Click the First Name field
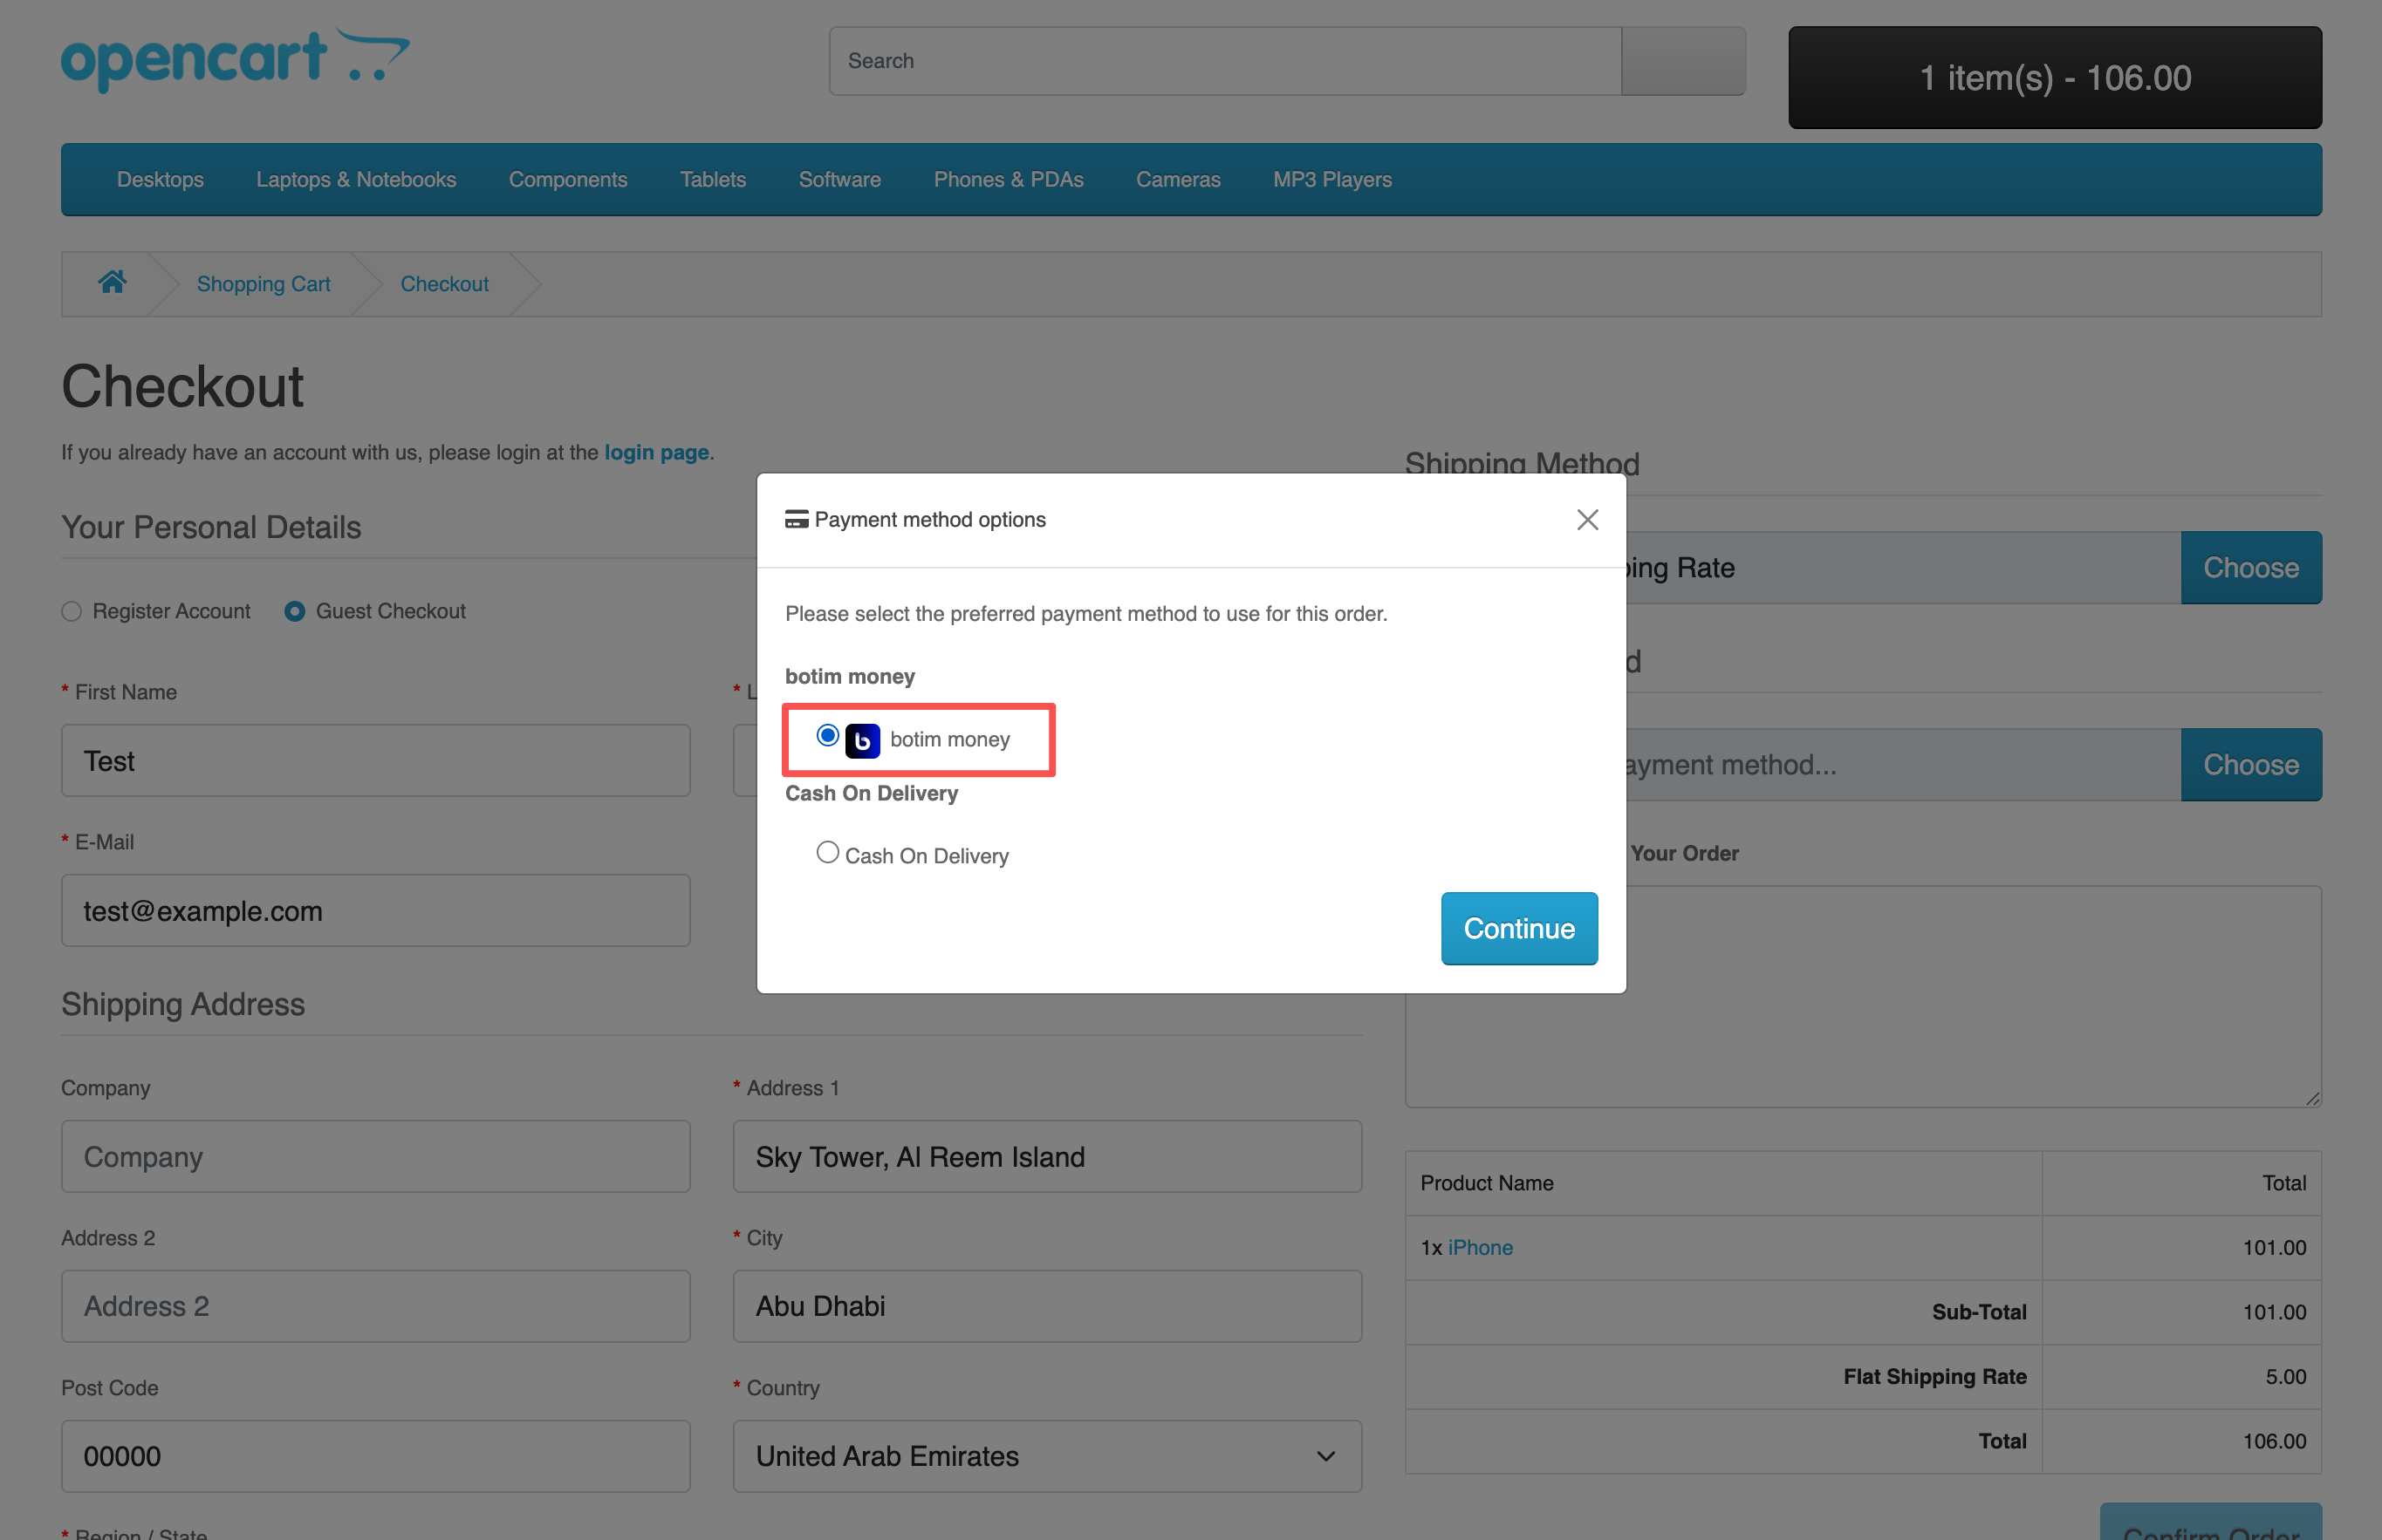The height and width of the screenshot is (1540, 2382). tap(375, 760)
